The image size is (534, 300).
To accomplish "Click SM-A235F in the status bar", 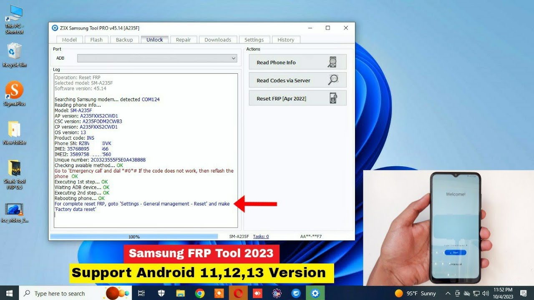I will tap(239, 237).
